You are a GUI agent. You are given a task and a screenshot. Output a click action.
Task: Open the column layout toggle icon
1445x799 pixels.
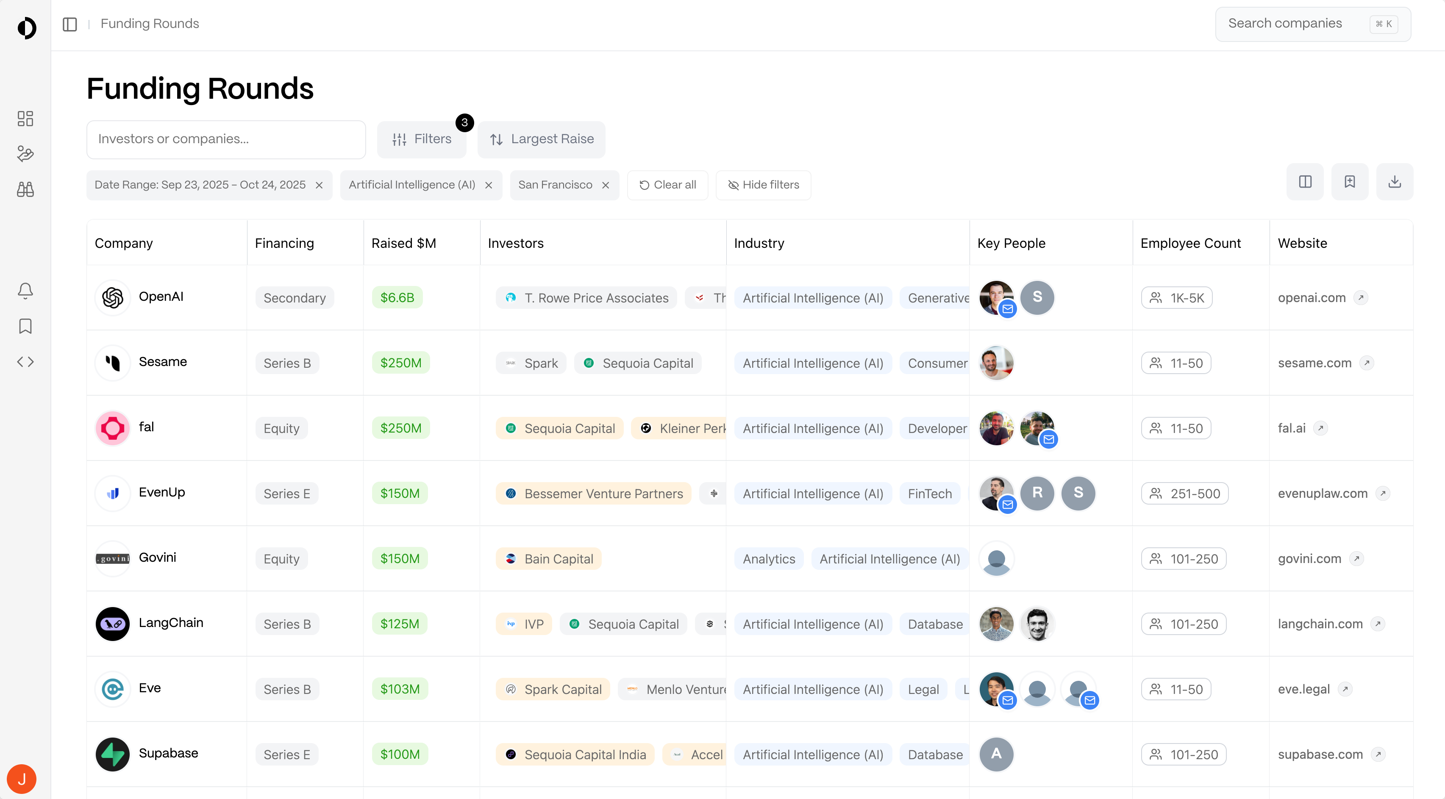[x=1305, y=182]
